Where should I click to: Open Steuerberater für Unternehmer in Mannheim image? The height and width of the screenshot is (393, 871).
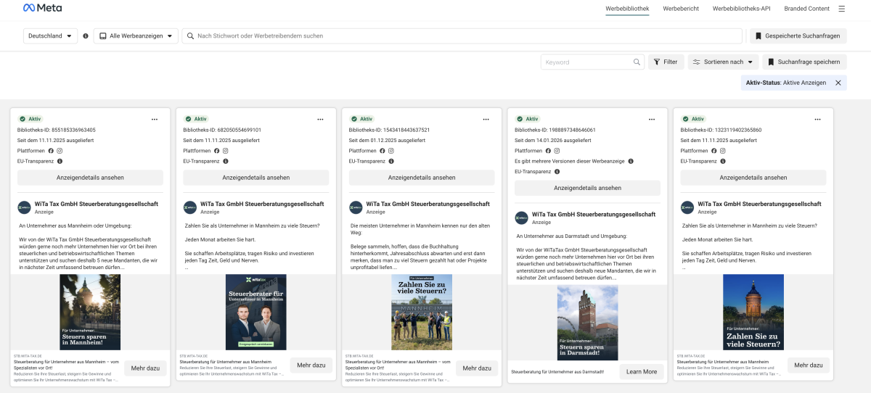click(256, 312)
